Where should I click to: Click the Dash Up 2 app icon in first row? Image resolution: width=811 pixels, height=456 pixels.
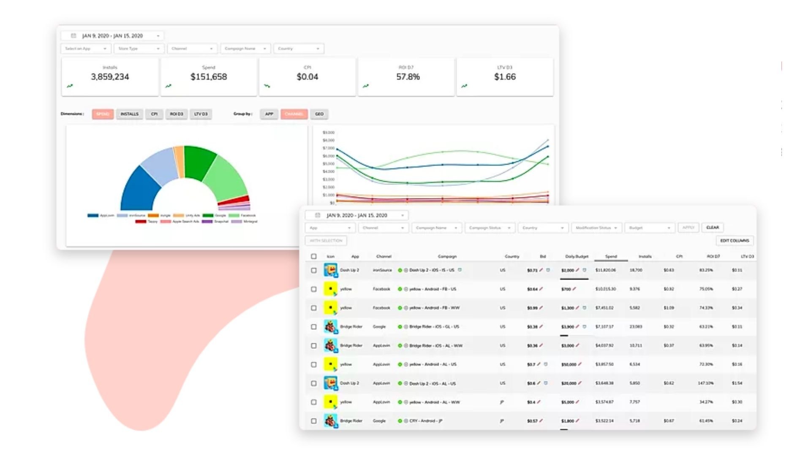coord(330,270)
